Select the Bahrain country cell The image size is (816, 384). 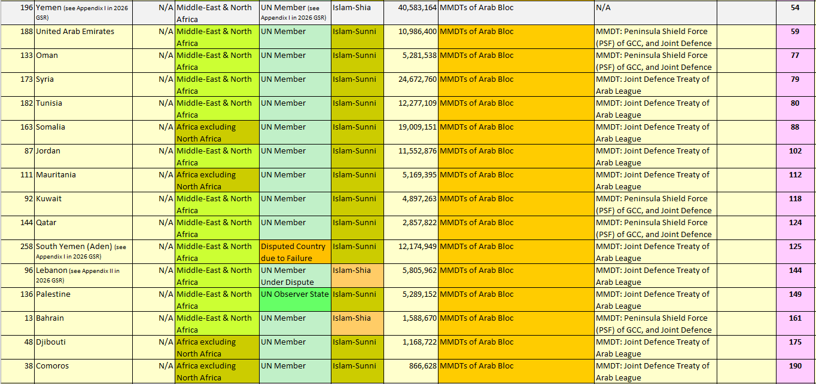84,324
